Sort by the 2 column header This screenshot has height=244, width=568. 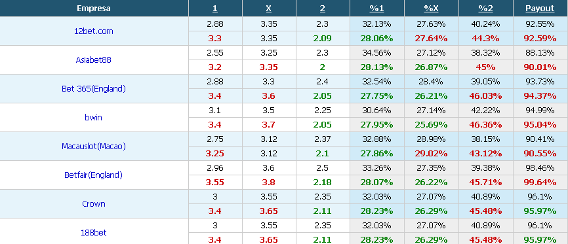[x=323, y=9]
